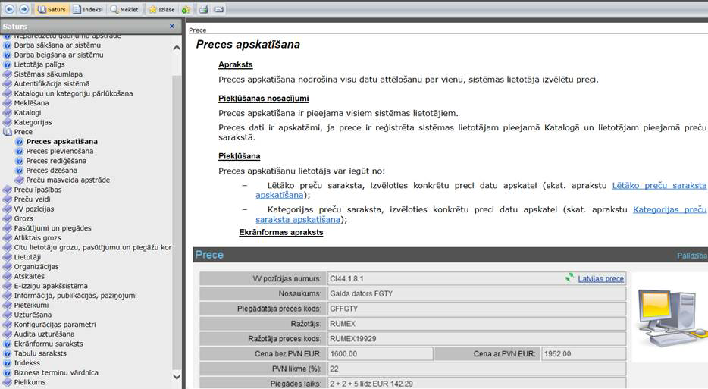The height and width of the screenshot is (389, 708).
Task: Expand the Preču masveida apstrāde book
Action: click(67, 180)
